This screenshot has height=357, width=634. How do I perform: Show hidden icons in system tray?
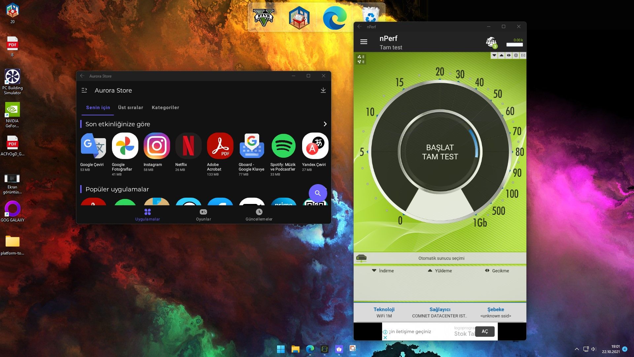(577, 349)
